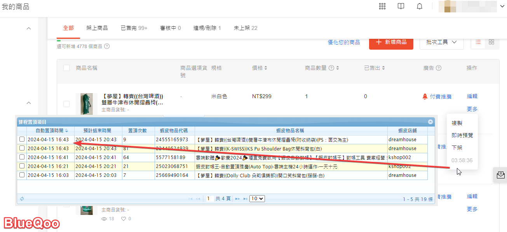Go to next page in pinned-schedule pager

click(237, 199)
